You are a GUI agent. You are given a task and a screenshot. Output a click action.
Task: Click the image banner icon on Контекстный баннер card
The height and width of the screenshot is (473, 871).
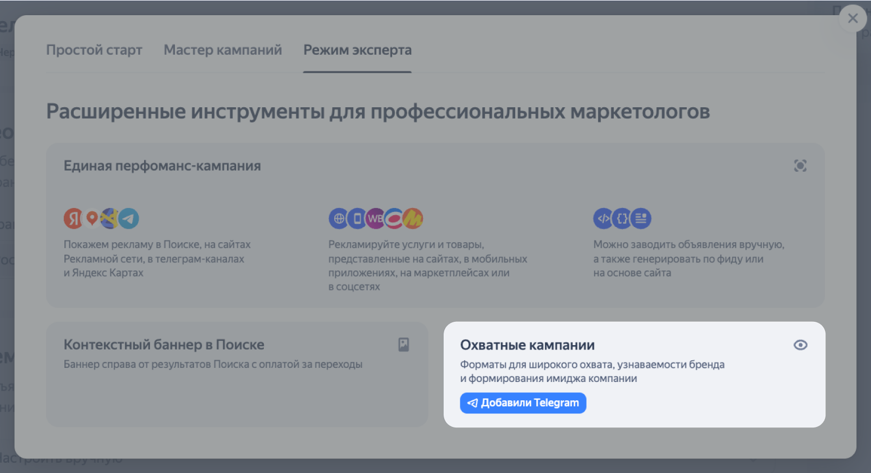404,345
